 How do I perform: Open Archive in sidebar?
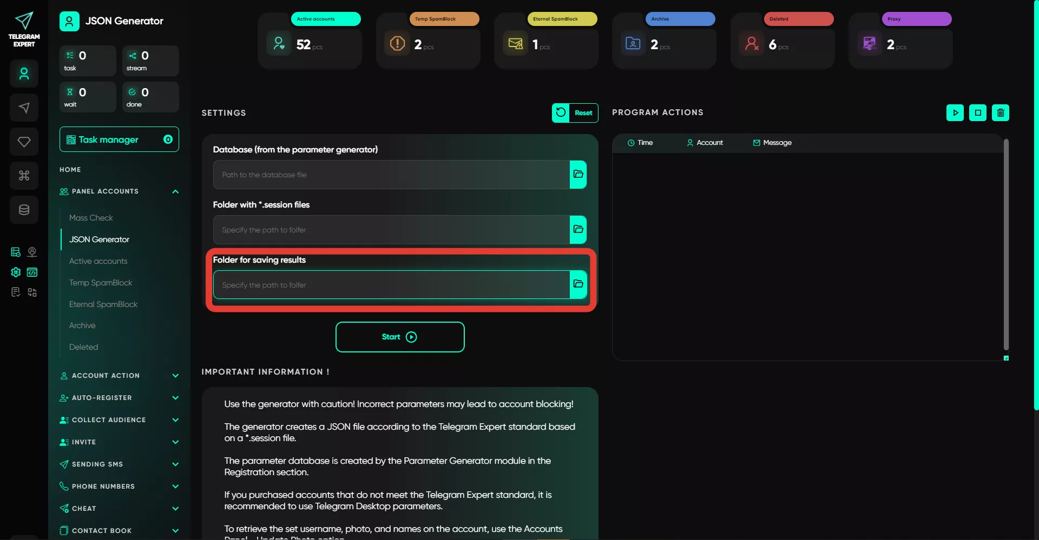coord(82,325)
